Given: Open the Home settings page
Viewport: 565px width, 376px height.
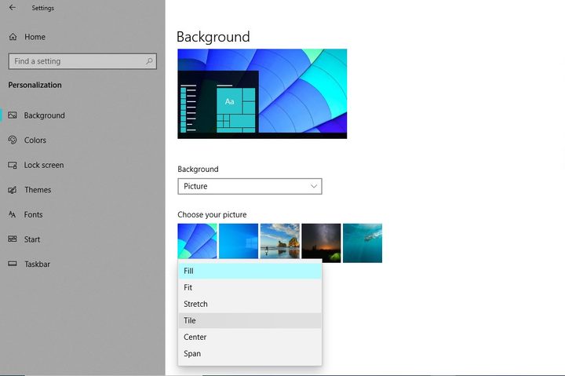Looking at the screenshot, I should click(x=35, y=37).
